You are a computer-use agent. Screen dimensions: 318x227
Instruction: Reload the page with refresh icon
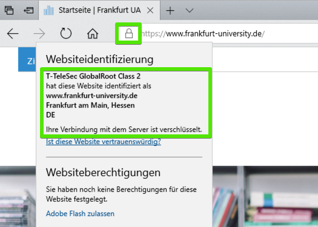tap(66, 33)
